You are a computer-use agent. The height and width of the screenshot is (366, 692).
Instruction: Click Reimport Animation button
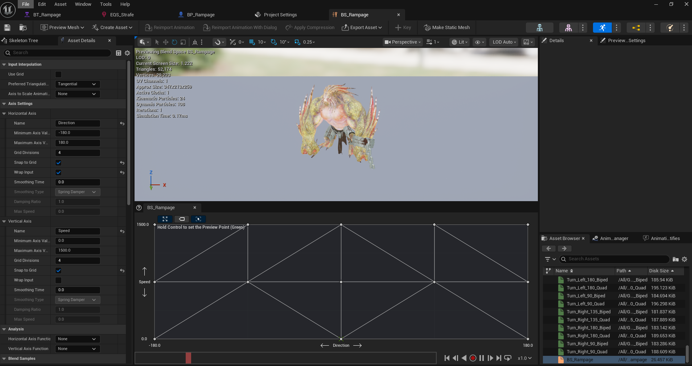point(170,28)
